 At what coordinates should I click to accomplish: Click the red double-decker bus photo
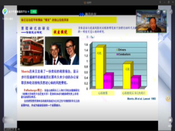pyautogui.click(x=32, y=51)
